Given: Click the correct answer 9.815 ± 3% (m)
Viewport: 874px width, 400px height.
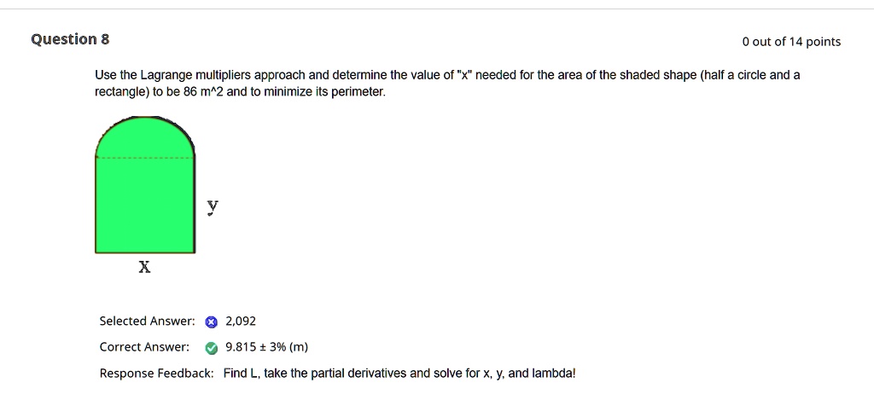Looking at the screenshot, I should tap(266, 347).
